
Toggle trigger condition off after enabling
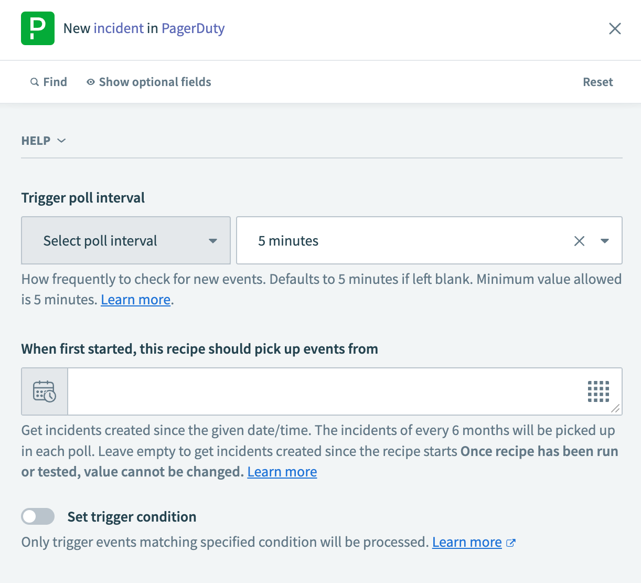tap(37, 516)
